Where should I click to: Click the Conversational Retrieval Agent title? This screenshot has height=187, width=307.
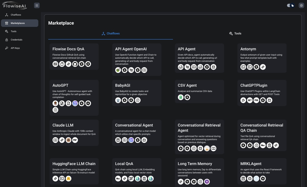[x=199, y=128]
